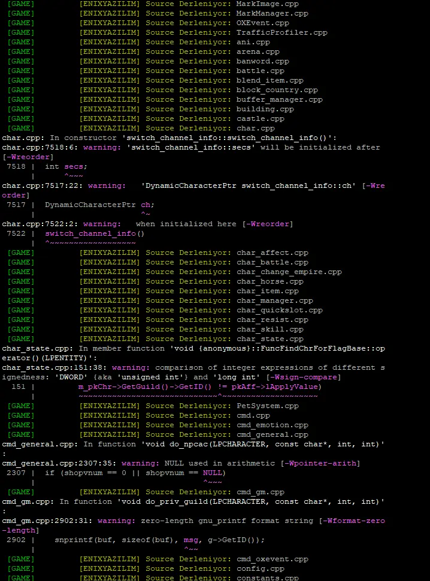This screenshot has width=430, height=581.
Task: Select the block_country.cpp file name
Action: point(277,90)
